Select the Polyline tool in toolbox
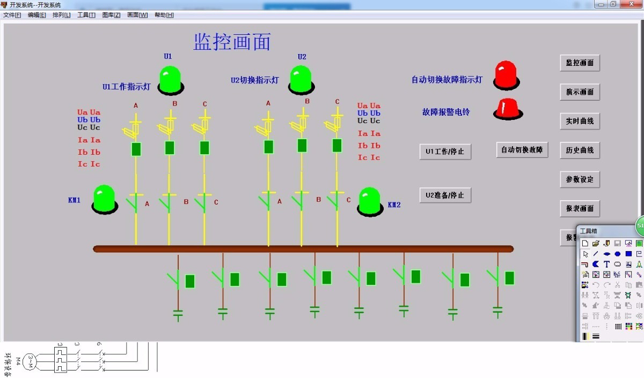This screenshot has width=644, height=378. pos(639,254)
